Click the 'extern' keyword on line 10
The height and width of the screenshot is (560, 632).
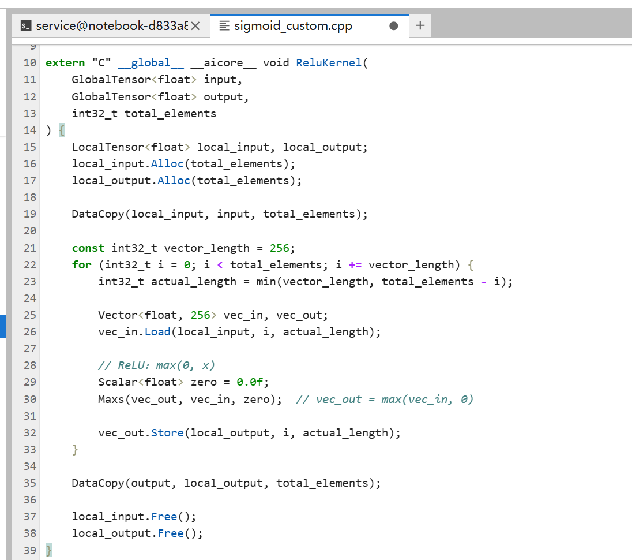[65, 63]
